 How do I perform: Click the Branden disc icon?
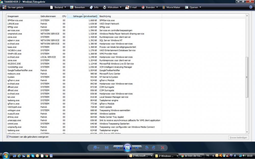[143, 7]
